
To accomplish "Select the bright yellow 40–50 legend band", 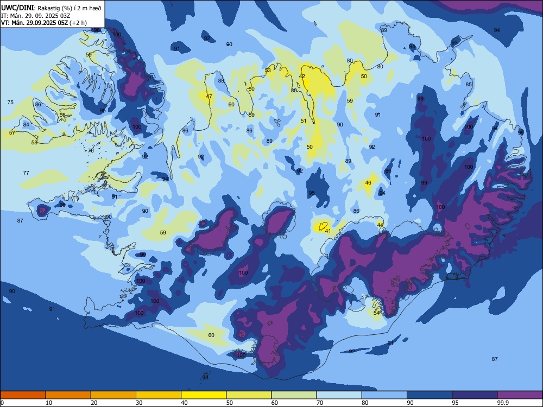I will pos(204,395).
